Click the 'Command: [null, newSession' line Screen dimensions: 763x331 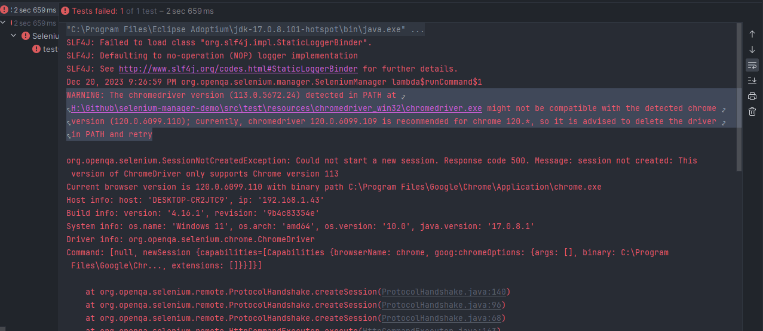pos(367,252)
